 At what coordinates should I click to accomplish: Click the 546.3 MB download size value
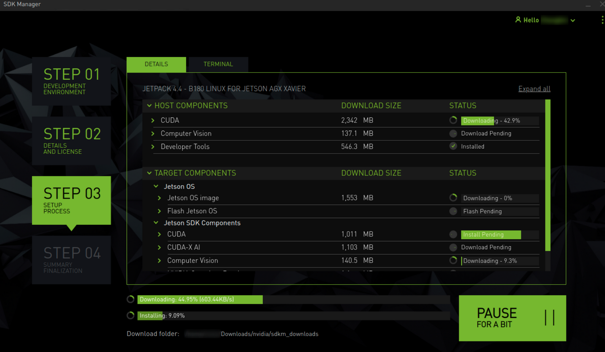(x=357, y=146)
